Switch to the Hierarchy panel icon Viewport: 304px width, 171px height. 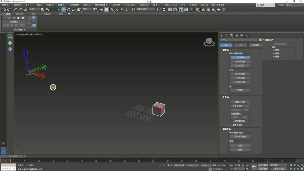232,36
